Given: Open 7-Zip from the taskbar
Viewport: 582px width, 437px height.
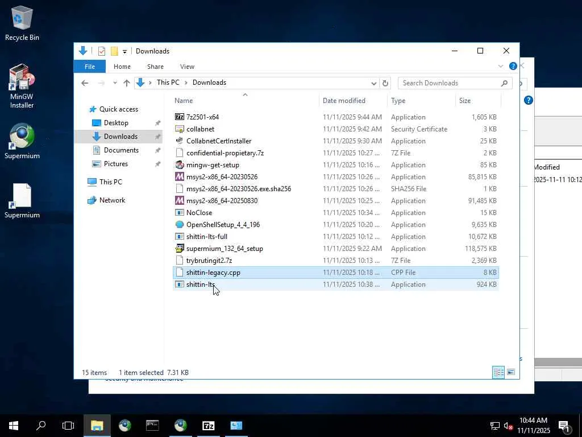Looking at the screenshot, I should 208,426.
